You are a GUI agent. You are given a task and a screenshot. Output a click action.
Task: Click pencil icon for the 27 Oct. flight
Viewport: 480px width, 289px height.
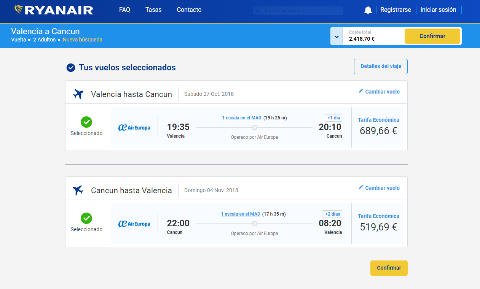coord(361,91)
